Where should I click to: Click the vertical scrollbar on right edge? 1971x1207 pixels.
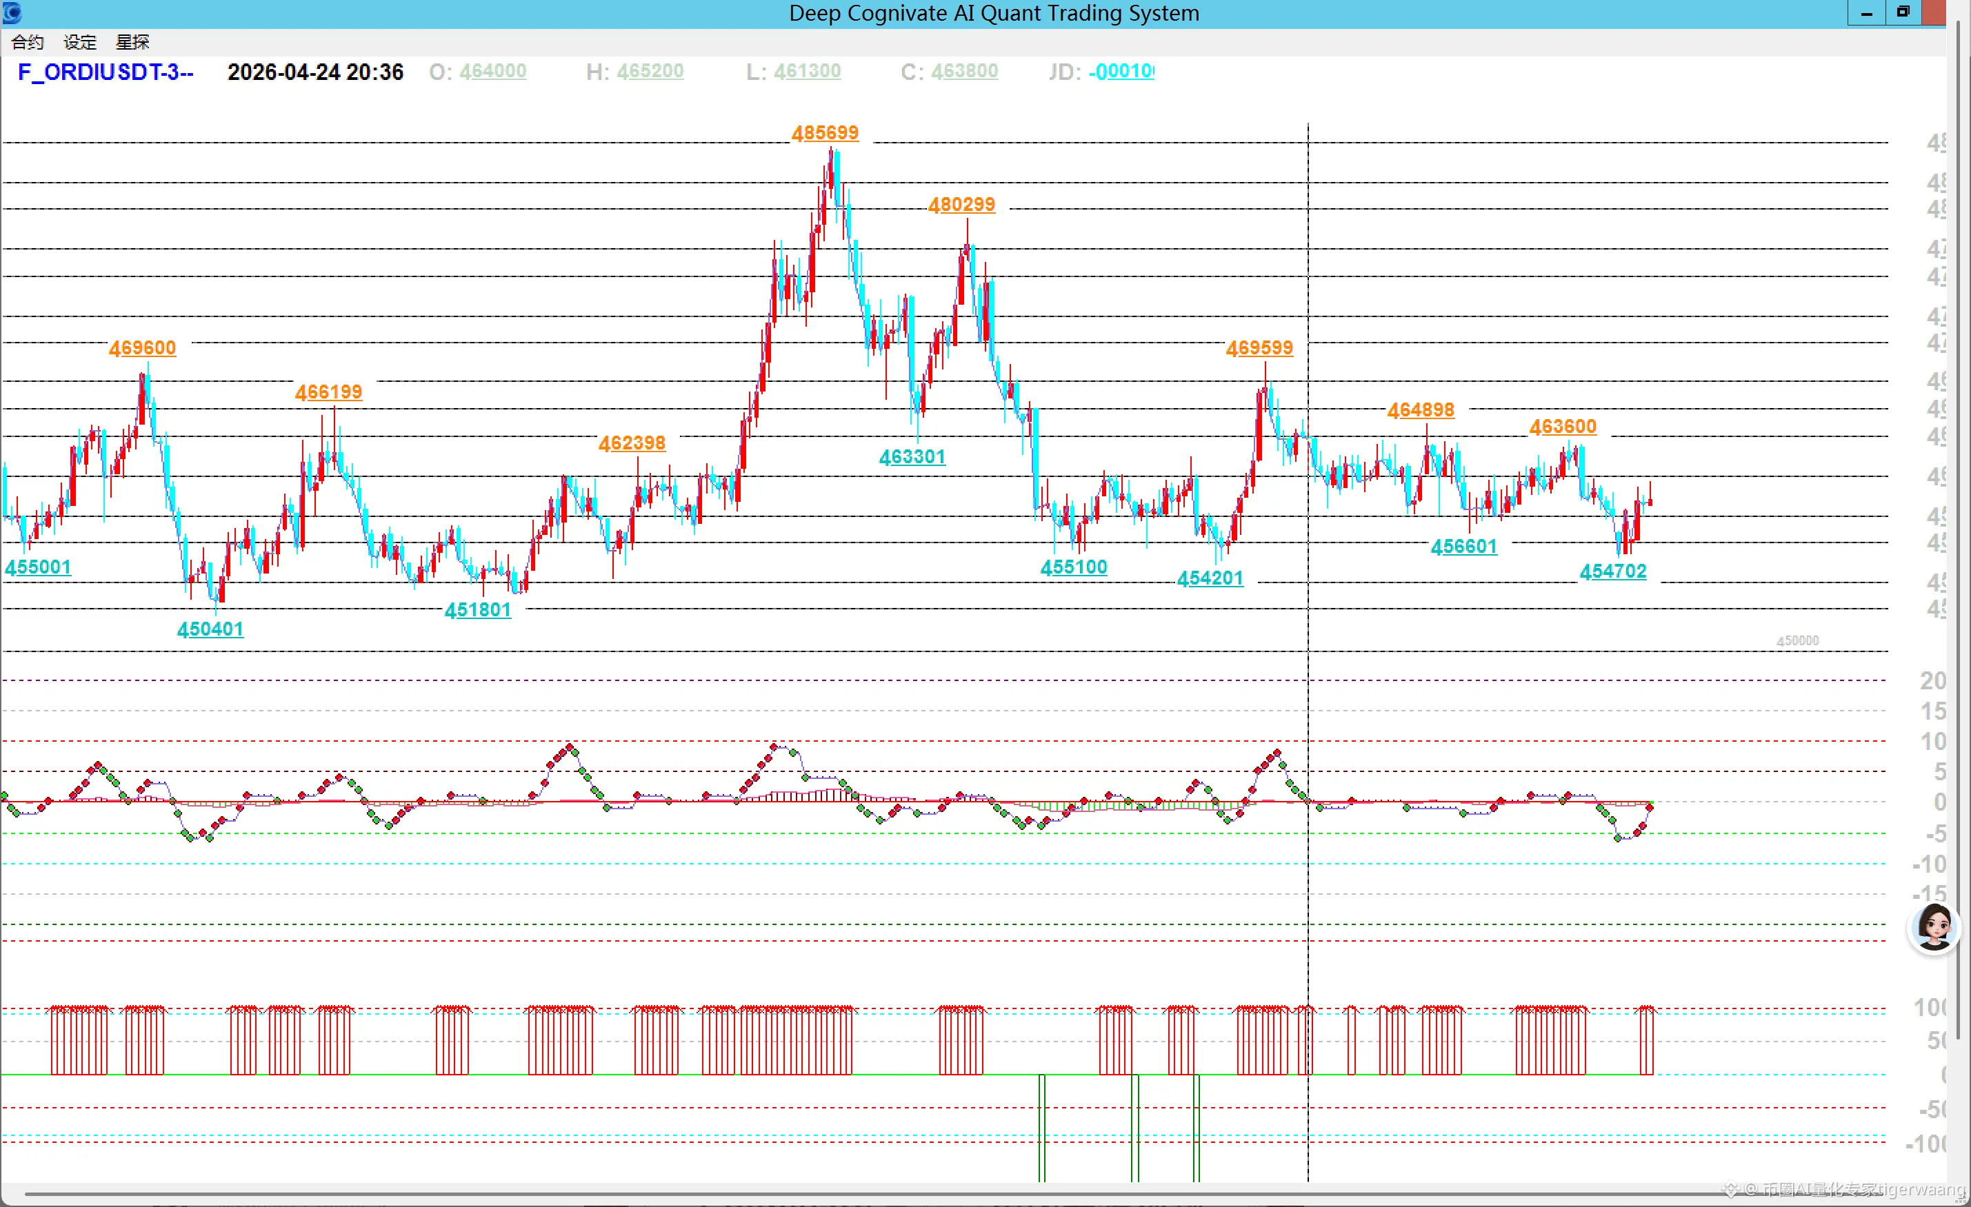coord(1959,560)
